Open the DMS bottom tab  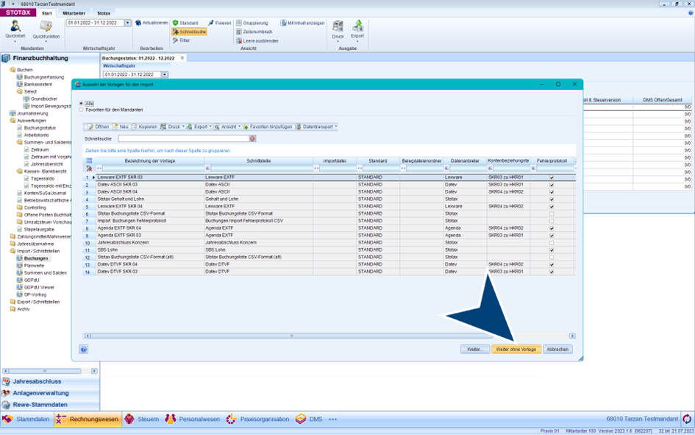tap(310, 419)
